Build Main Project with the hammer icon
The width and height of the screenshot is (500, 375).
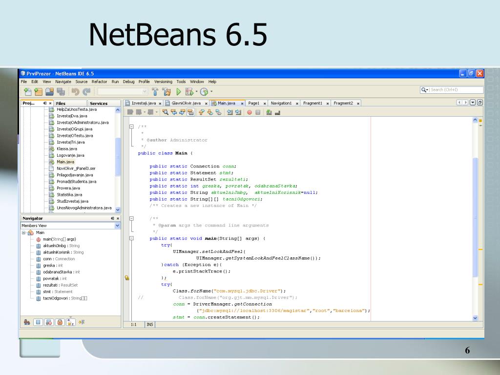pyautogui.click(x=155, y=92)
